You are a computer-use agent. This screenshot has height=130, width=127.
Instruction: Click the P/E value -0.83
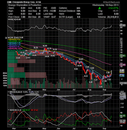pos(54,8)
